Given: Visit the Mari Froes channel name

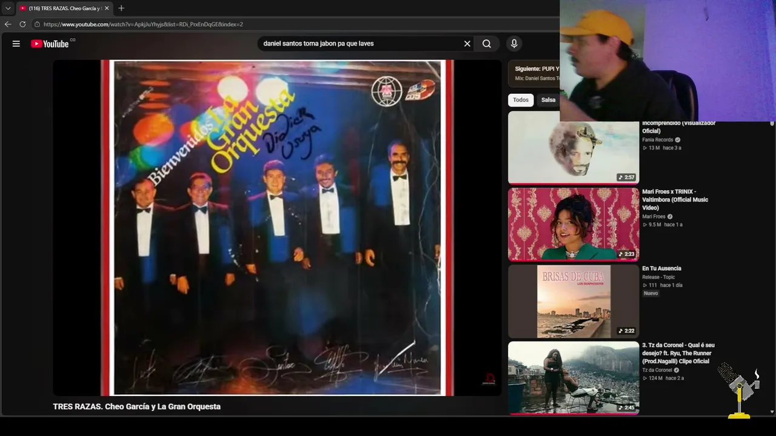Looking at the screenshot, I should click(654, 217).
